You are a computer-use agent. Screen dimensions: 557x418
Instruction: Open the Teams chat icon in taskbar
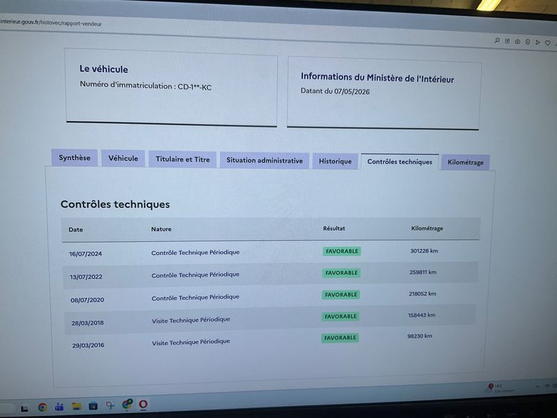tap(59, 407)
